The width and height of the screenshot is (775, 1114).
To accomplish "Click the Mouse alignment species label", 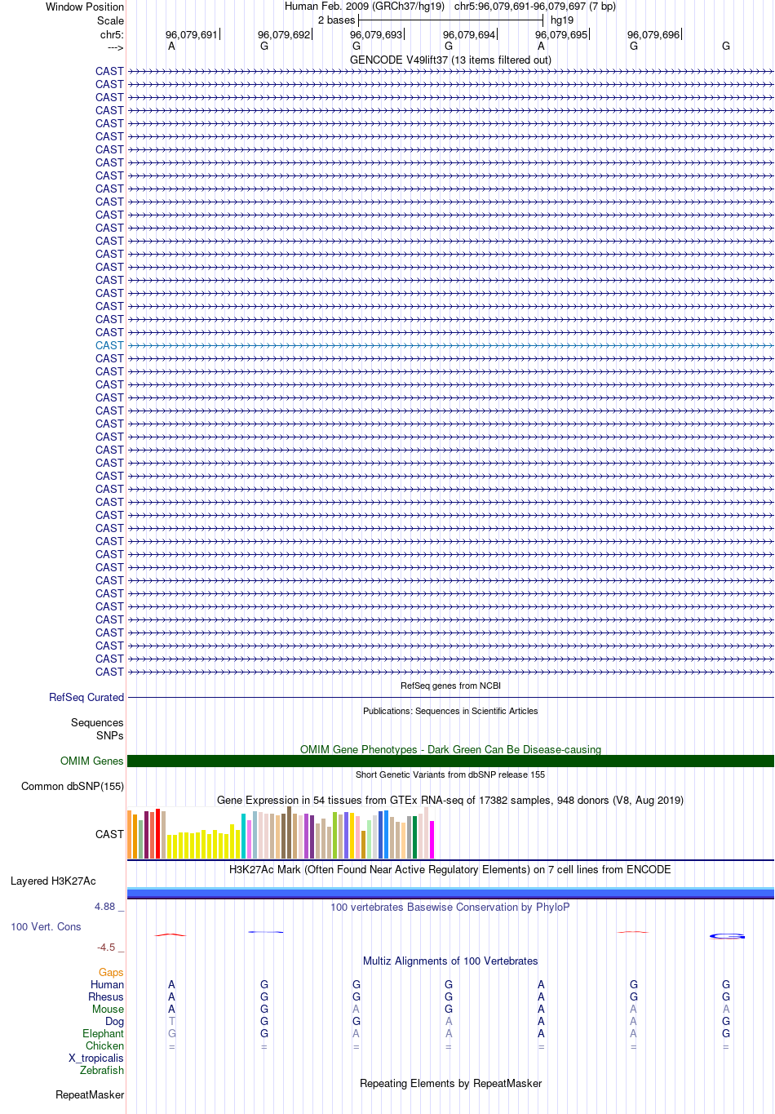I will tap(108, 1009).
